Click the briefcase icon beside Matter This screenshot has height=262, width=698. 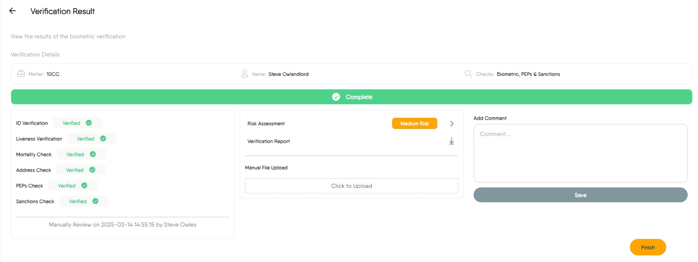[x=21, y=74]
